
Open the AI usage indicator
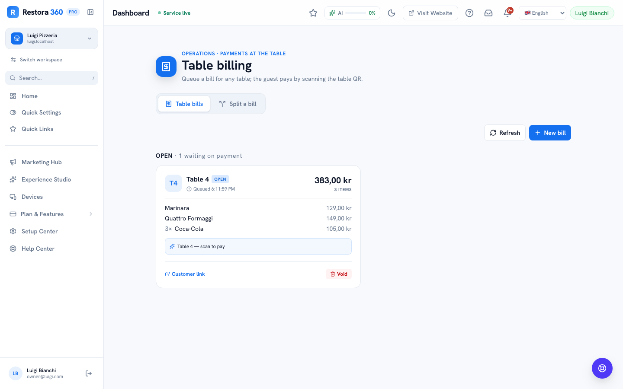click(x=352, y=13)
